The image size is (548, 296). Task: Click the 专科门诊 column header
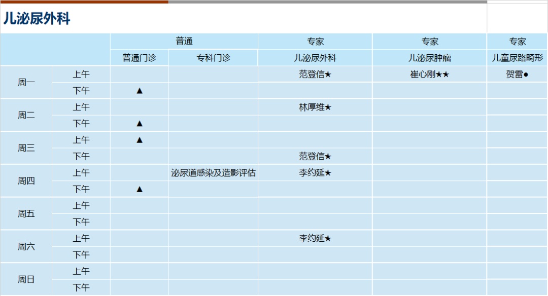point(213,58)
